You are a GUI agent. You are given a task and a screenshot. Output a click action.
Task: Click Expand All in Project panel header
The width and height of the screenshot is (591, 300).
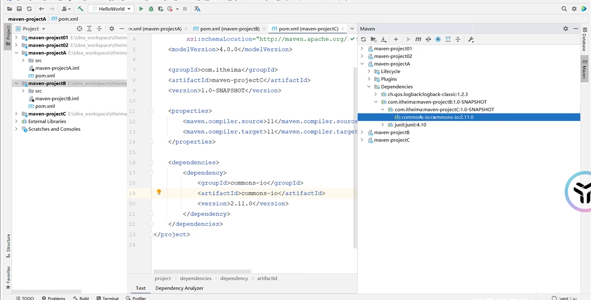[x=89, y=28]
